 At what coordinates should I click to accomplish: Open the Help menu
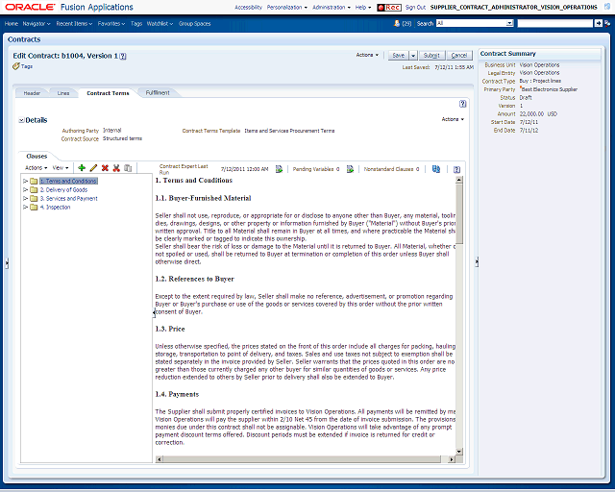click(x=363, y=7)
